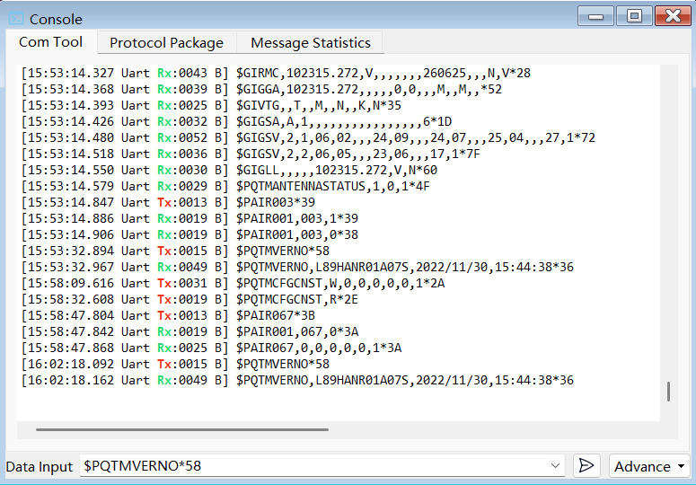Maximize the Console window

tap(634, 16)
